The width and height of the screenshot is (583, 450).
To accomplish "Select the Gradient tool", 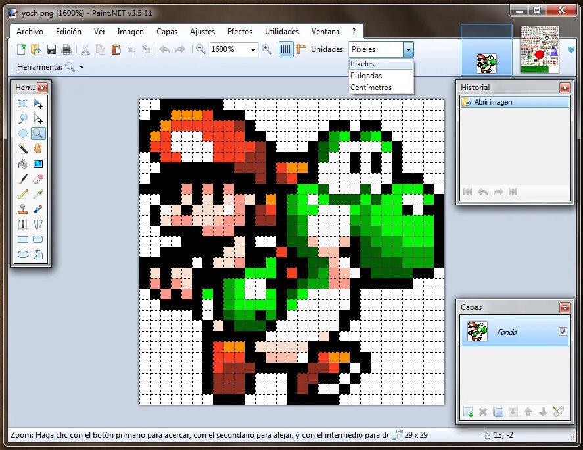I will click(x=38, y=164).
